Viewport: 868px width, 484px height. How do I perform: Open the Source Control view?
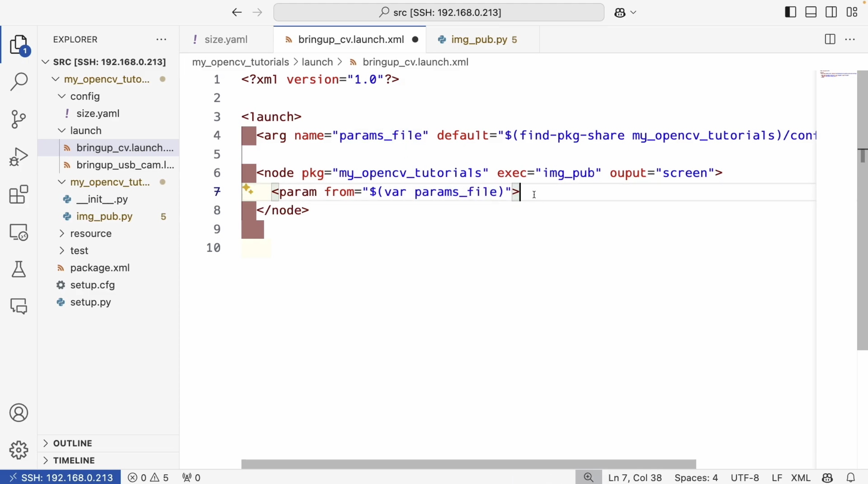(x=19, y=119)
